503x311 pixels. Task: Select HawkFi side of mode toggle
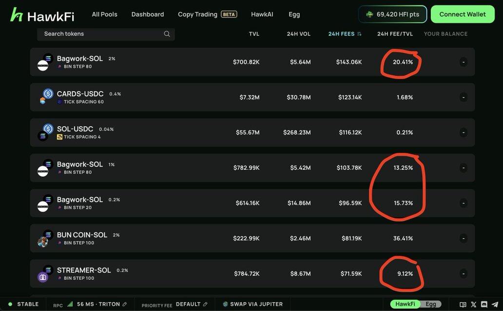[x=405, y=304]
